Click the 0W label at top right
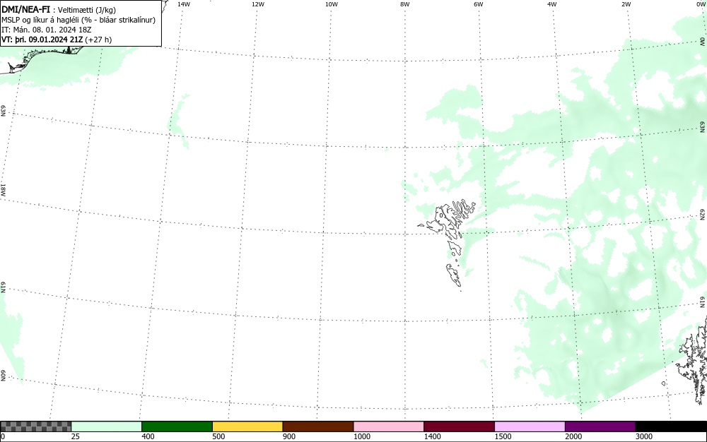Screen dimensions: 707x442 [700, 4]
